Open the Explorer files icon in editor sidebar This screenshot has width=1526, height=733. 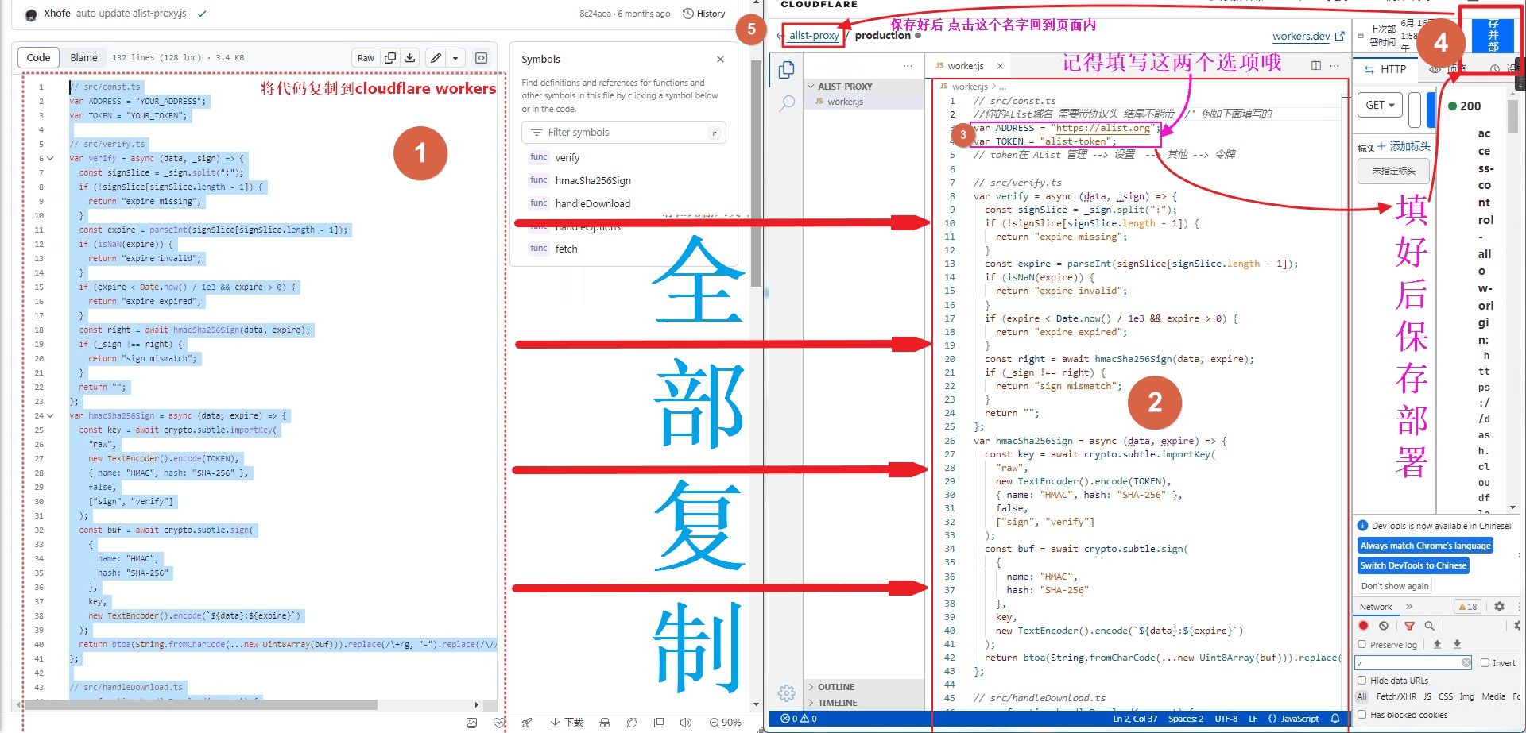[x=786, y=70]
